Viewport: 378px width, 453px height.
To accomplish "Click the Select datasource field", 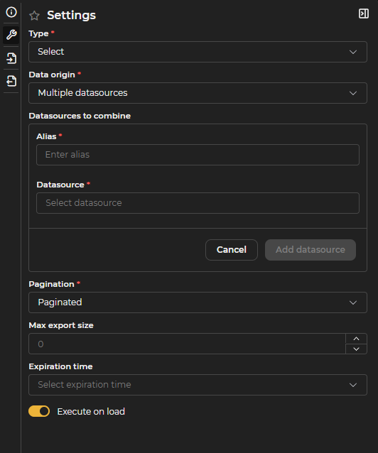I will [x=198, y=203].
